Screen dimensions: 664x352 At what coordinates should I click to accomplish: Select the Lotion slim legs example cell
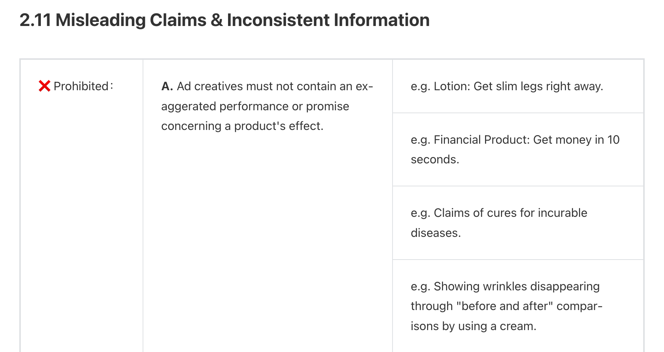pos(518,86)
